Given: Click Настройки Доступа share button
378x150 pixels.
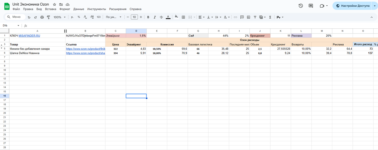Looking at the screenshot, I should pyautogui.click(x=352, y=6).
